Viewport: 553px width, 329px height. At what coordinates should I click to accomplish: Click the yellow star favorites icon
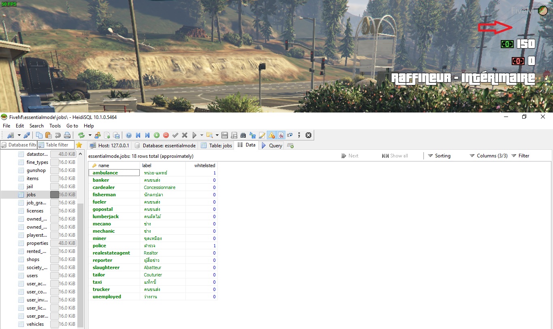(79, 145)
